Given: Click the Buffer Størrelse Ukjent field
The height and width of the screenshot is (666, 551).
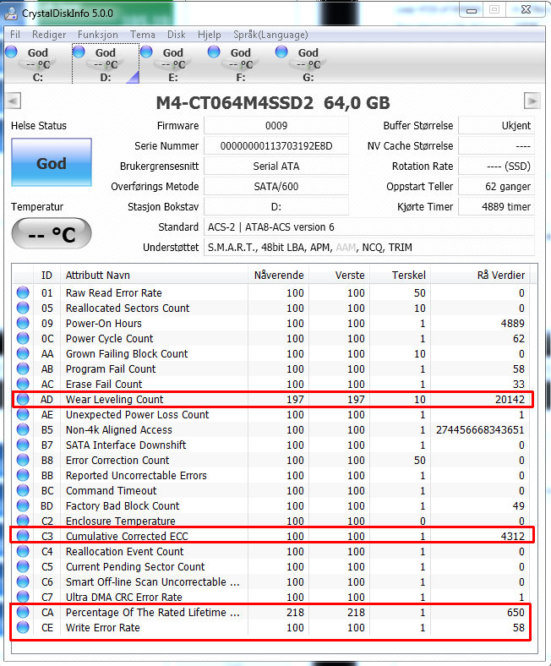Looking at the screenshot, I should point(496,126).
